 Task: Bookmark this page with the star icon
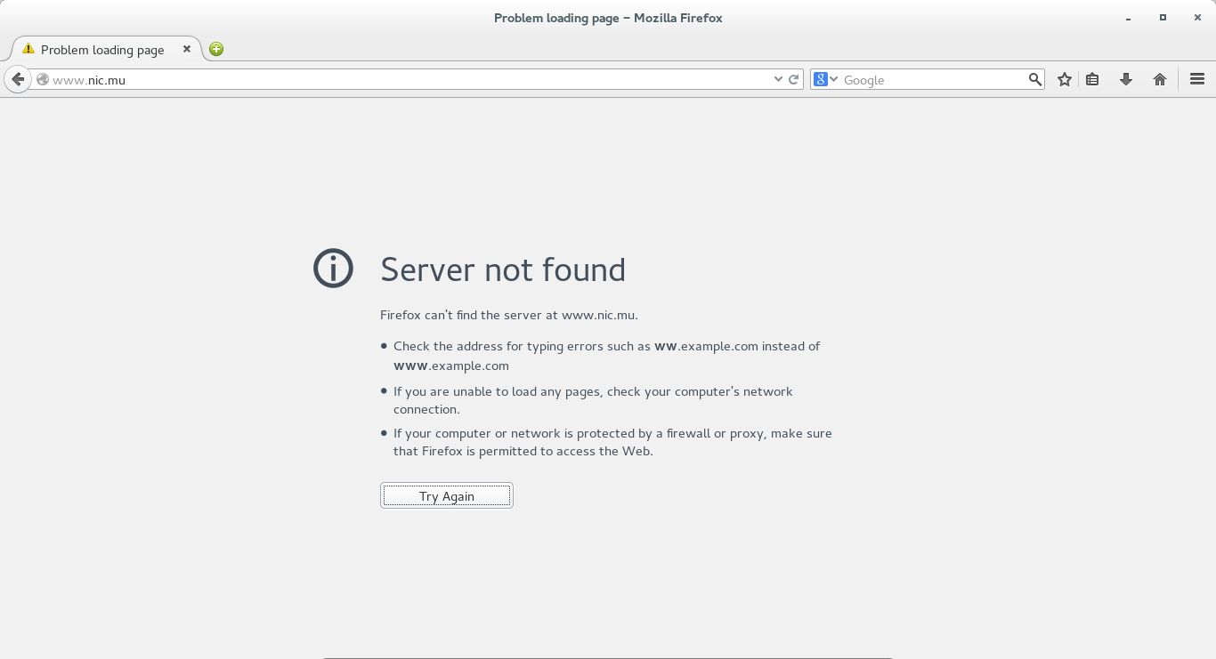(x=1064, y=79)
